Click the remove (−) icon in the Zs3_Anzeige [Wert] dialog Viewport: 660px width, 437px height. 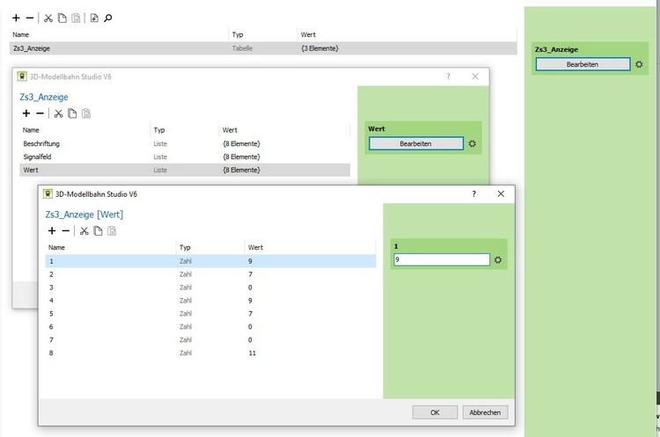pos(66,230)
